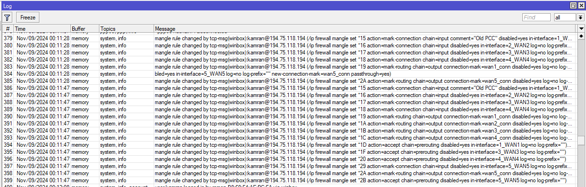Sort by the # column header
The width and height of the screenshot is (586, 187).
click(7, 29)
